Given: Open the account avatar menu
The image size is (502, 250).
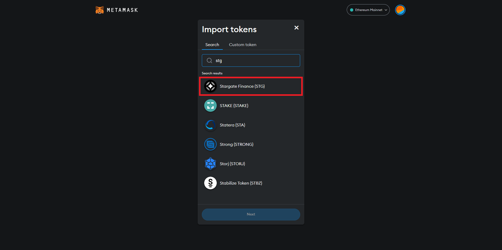Looking at the screenshot, I should pyautogui.click(x=400, y=10).
